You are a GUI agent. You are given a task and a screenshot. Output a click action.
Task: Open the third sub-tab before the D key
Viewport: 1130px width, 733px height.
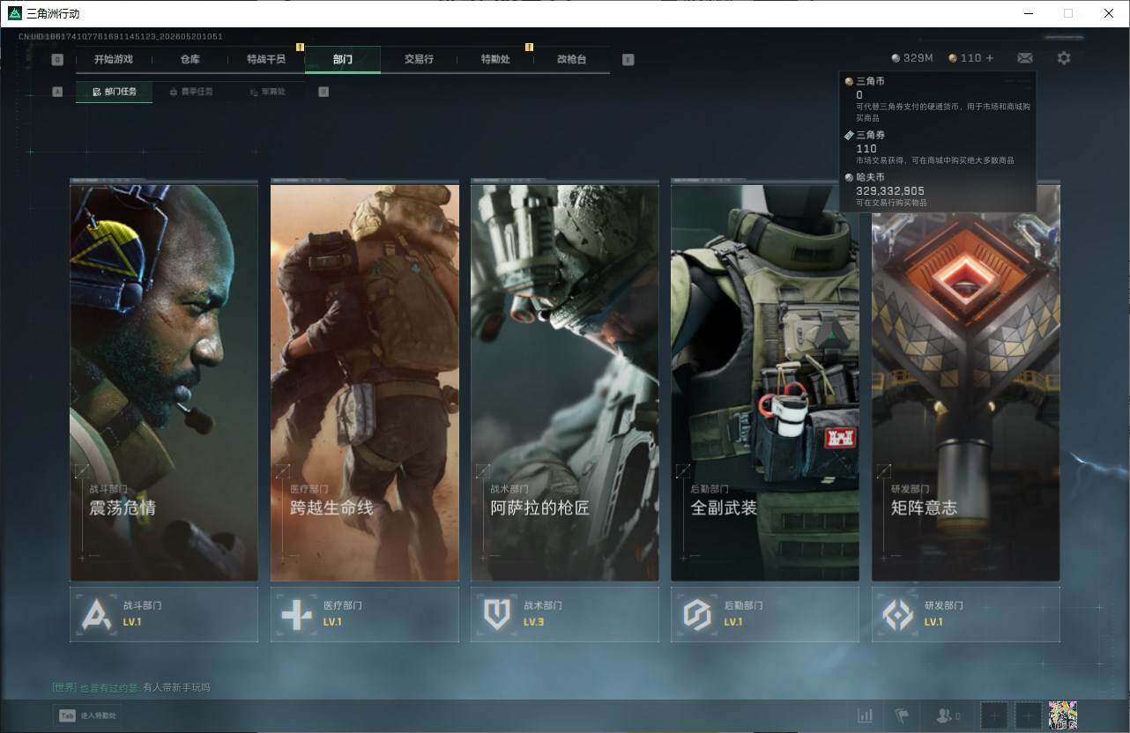tap(267, 92)
